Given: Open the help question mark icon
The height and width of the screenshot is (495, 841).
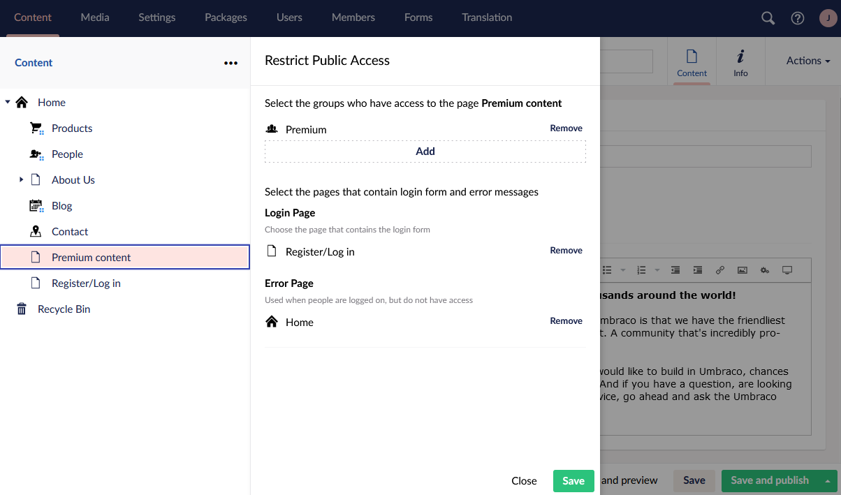Looking at the screenshot, I should (x=797, y=18).
